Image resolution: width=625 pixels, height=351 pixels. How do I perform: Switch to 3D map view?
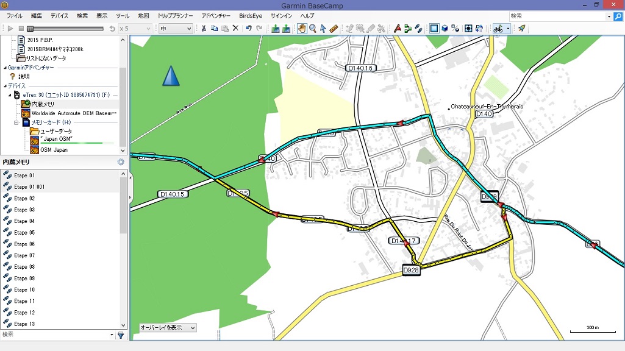pyautogui.click(x=445, y=28)
